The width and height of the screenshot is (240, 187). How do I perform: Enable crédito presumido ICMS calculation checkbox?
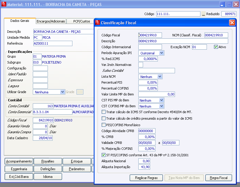(103, 118)
